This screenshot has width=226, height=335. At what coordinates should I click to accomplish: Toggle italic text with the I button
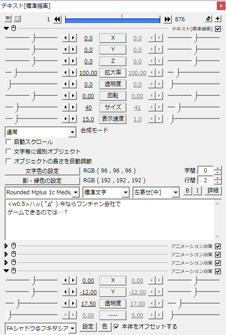197,190
